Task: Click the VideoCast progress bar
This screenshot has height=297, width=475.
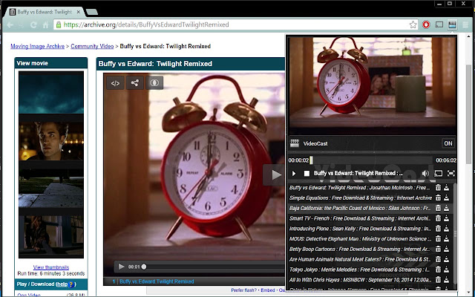Action: tap(371, 160)
